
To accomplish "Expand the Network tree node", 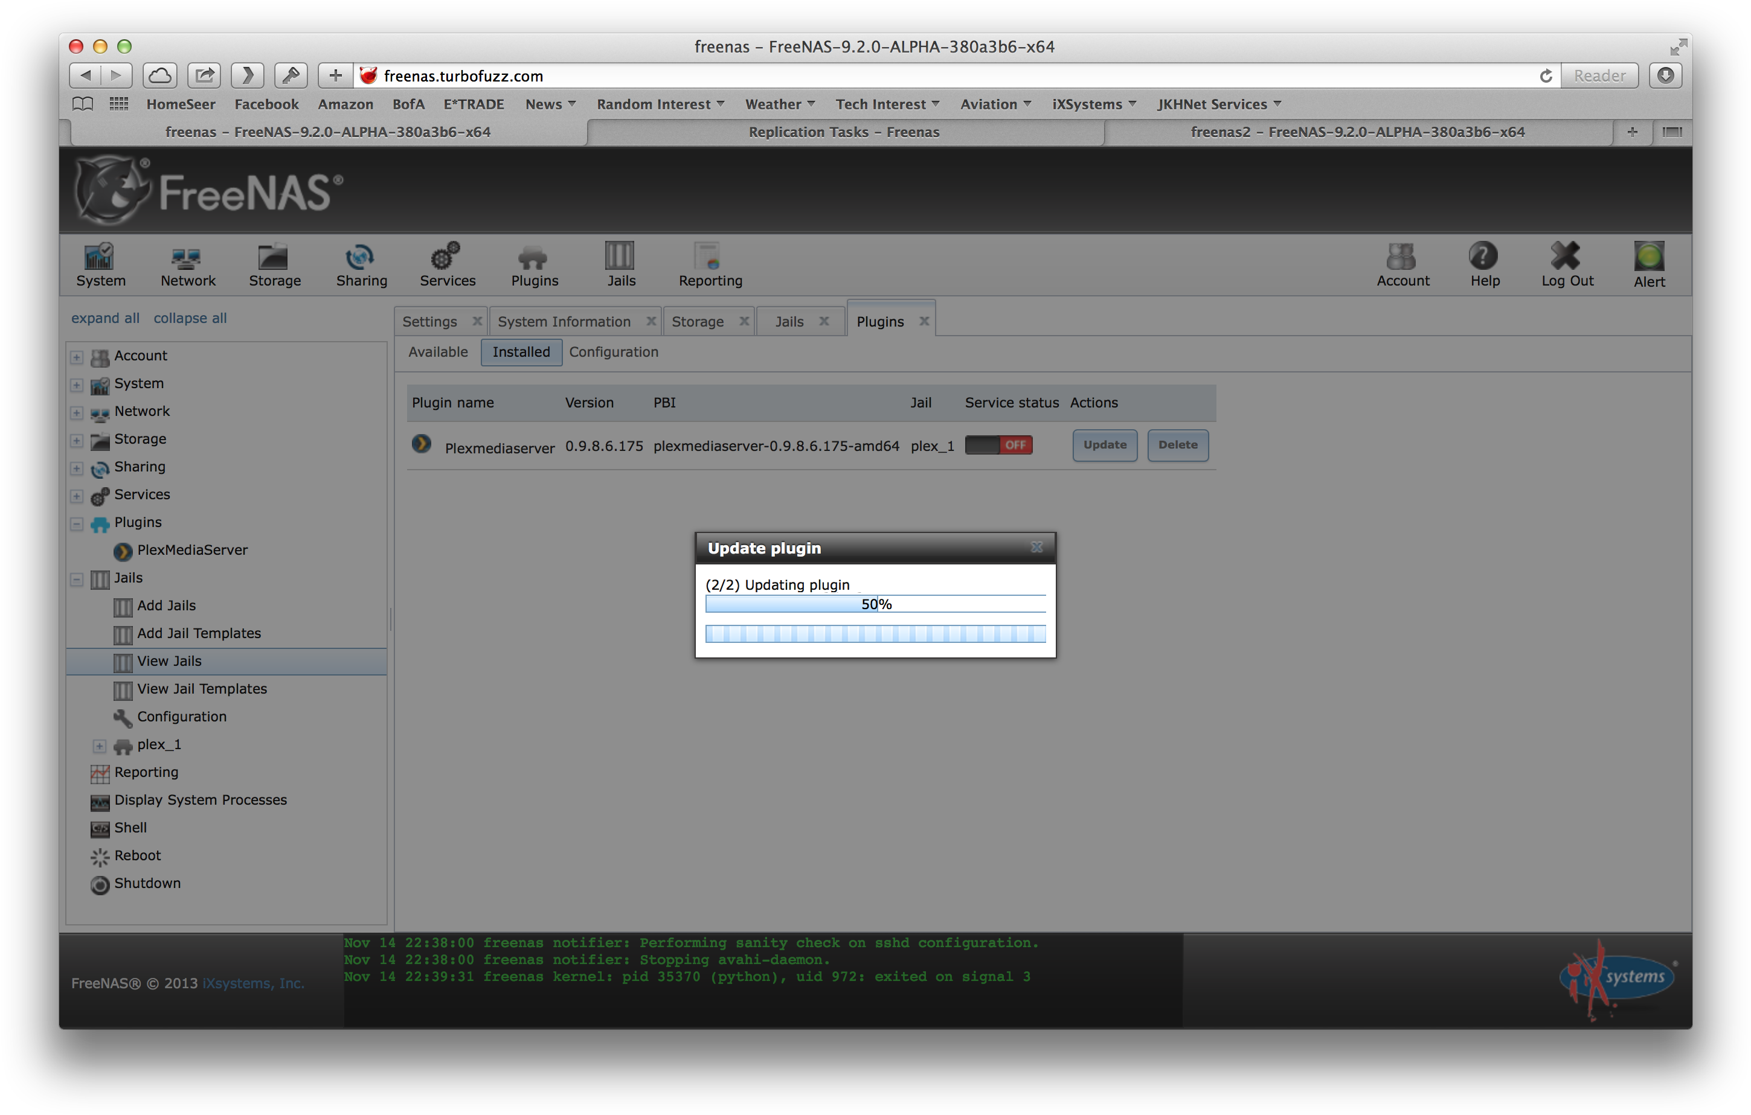I will tap(76, 412).
